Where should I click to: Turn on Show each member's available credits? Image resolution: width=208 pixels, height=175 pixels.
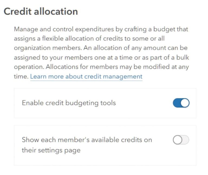coord(181,140)
